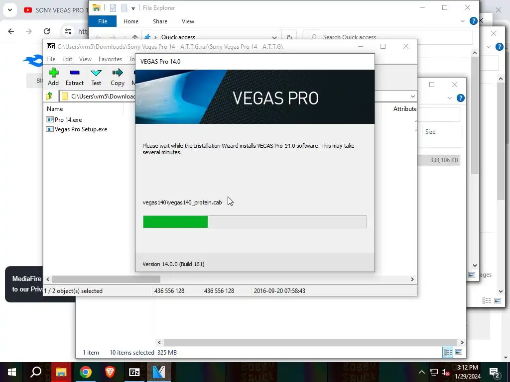Select the 333,106 KB file row
The image size is (510, 382).
pos(439,160)
